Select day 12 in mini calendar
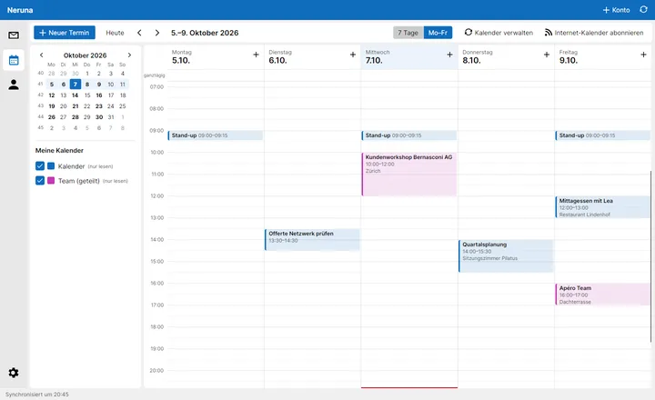655x400 pixels. (51, 95)
